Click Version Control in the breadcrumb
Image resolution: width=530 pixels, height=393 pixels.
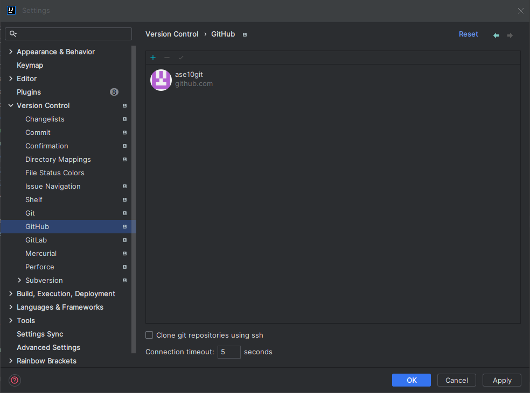coord(172,34)
